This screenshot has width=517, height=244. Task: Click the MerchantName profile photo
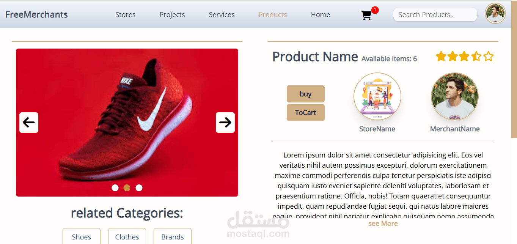pos(455,96)
